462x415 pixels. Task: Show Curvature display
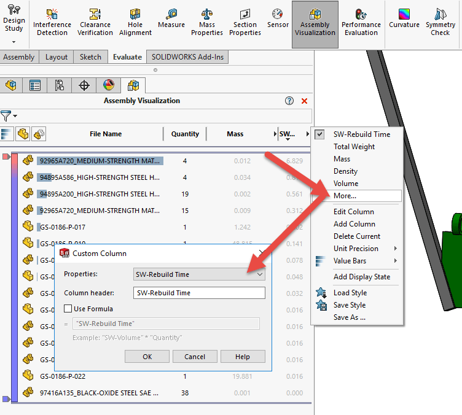pos(404,19)
